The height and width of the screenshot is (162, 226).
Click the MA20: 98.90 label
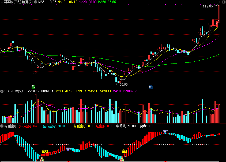88,2
